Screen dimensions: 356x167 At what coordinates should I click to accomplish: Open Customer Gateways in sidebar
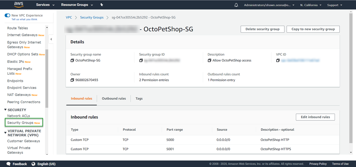point(23,141)
